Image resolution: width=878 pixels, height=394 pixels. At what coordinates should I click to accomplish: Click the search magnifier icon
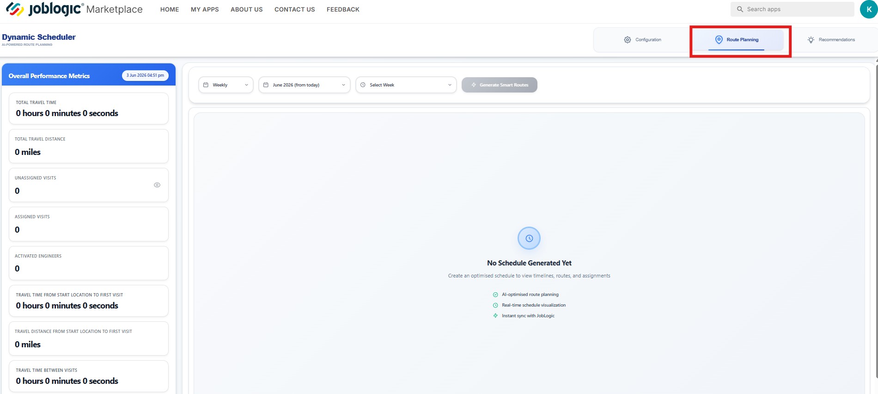740,9
